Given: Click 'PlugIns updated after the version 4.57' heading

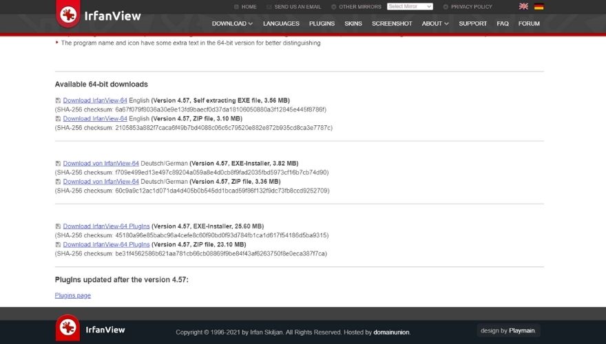Looking at the screenshot, I should (x=122, y=279).
